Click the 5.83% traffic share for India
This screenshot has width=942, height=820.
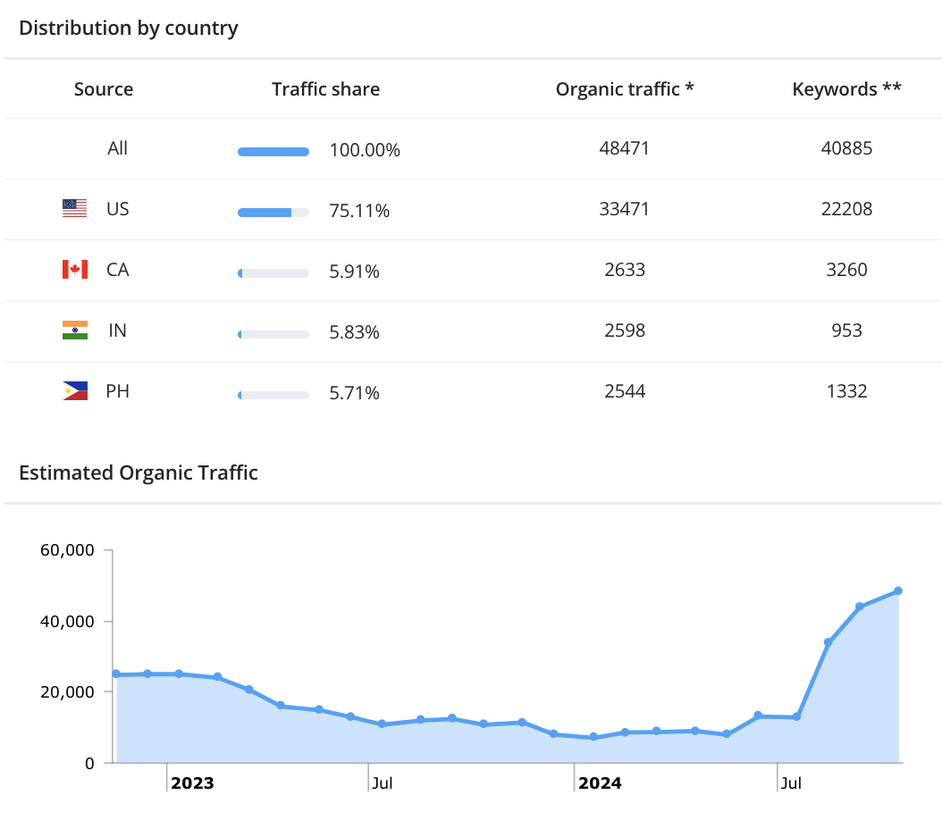(x=354, y=332)
